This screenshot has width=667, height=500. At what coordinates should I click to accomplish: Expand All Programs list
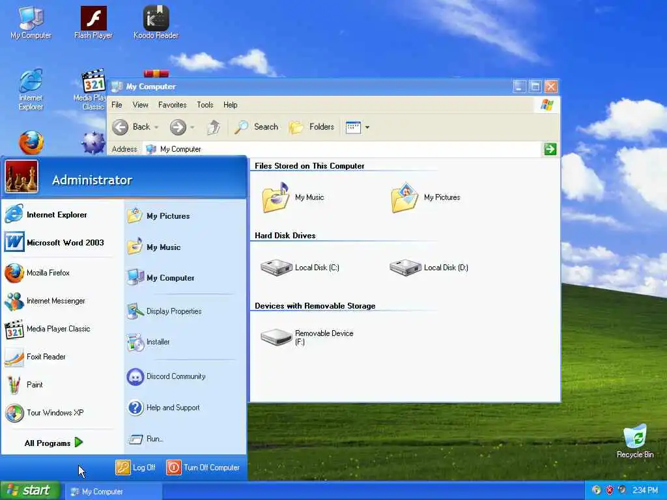(53, 443)
